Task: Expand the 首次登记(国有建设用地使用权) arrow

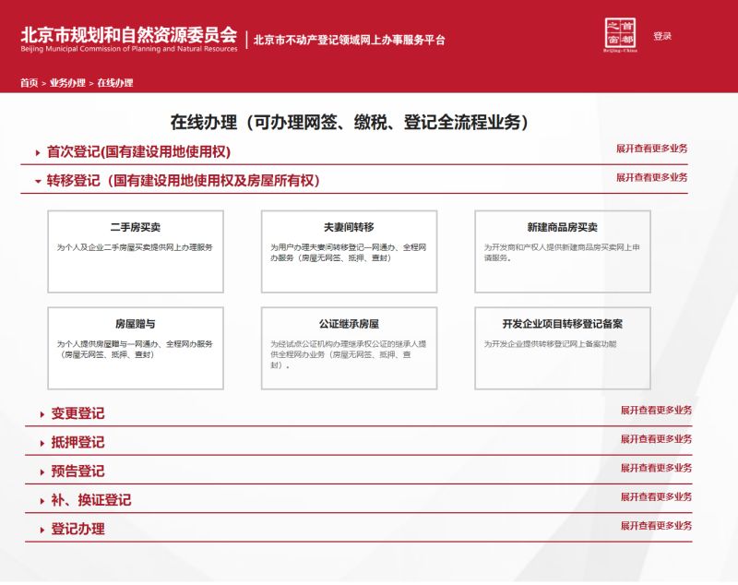Action: pos(38,152)
